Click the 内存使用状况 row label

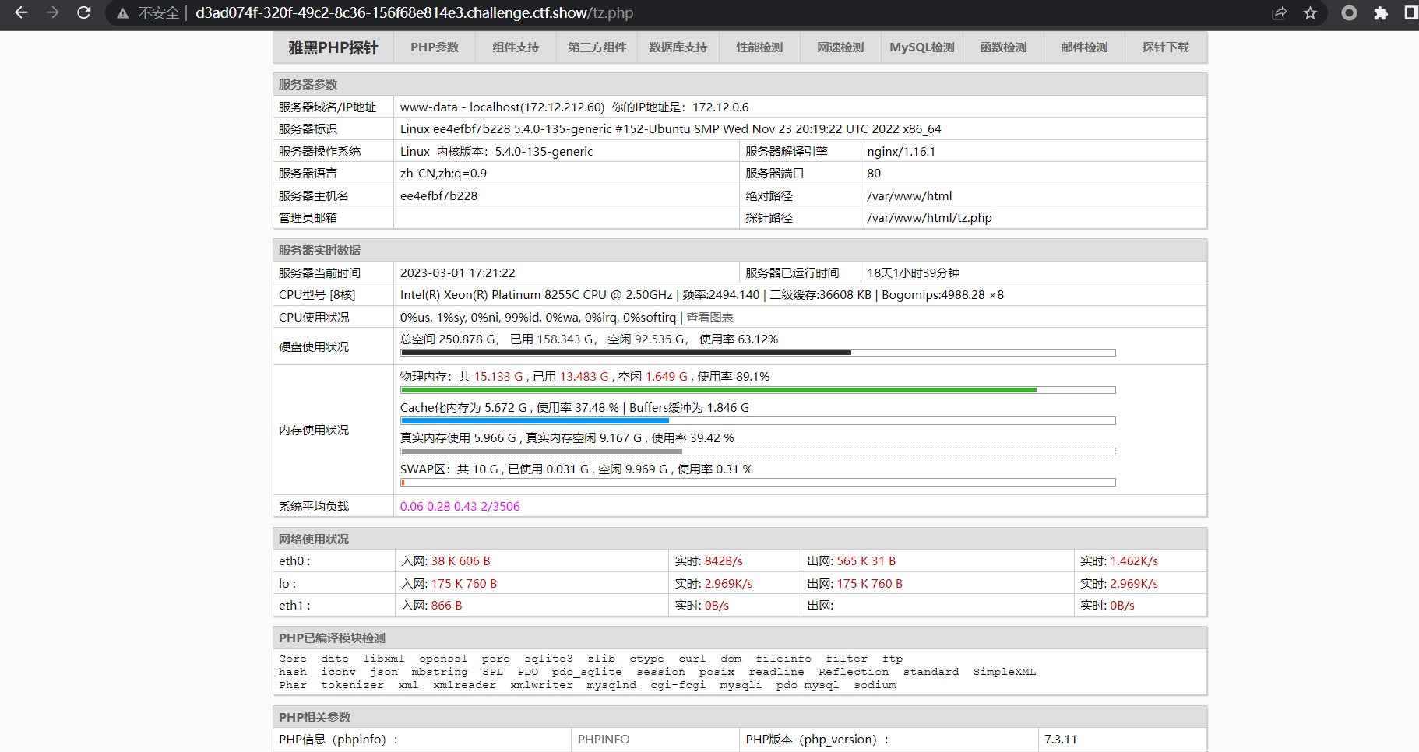pyautogui.click(x=314, y=430)
